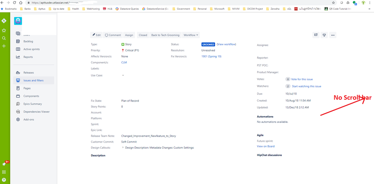Open the DICOM Project bookmark folder
This screenshot has width=374, height=184.
tap(253, 9)
